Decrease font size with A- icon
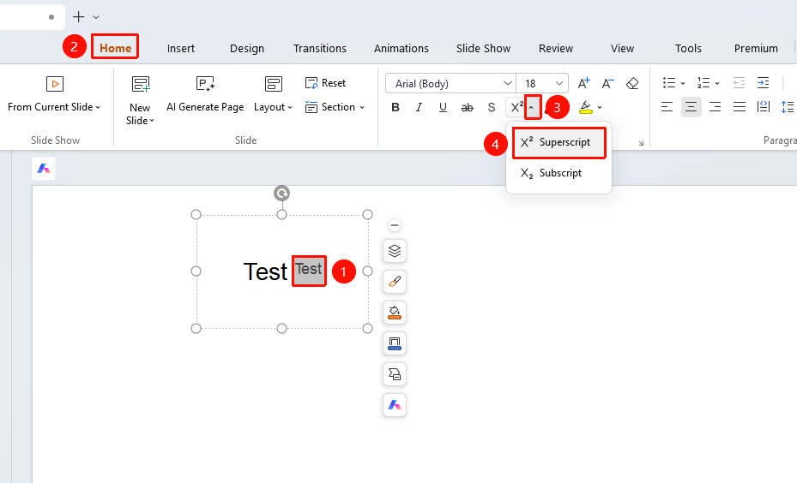The width and height of the screenshot is (797, 483). [608, 83]
